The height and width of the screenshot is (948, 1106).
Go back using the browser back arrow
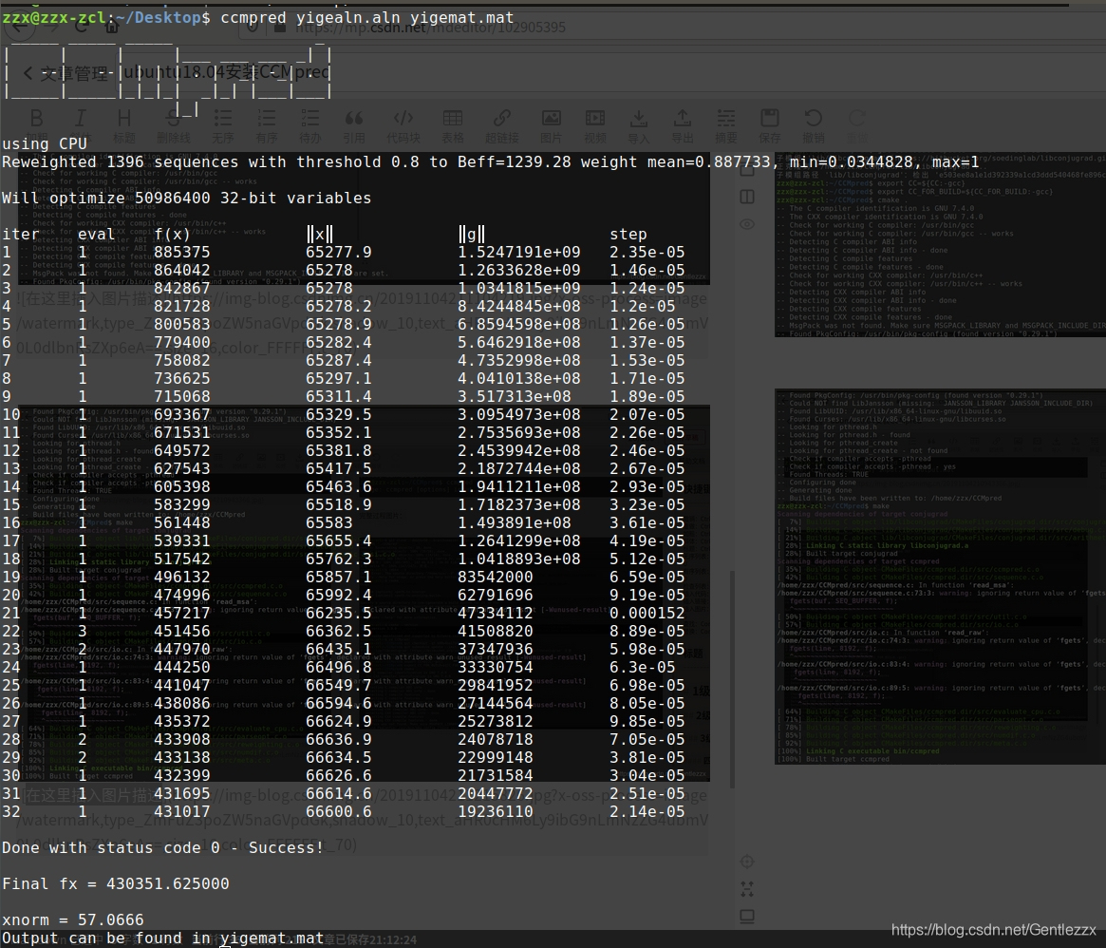coord(21,28)
